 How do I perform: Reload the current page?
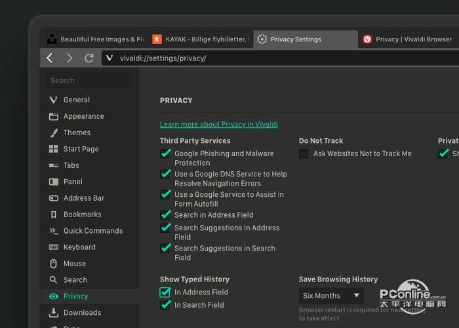[89, 58]
